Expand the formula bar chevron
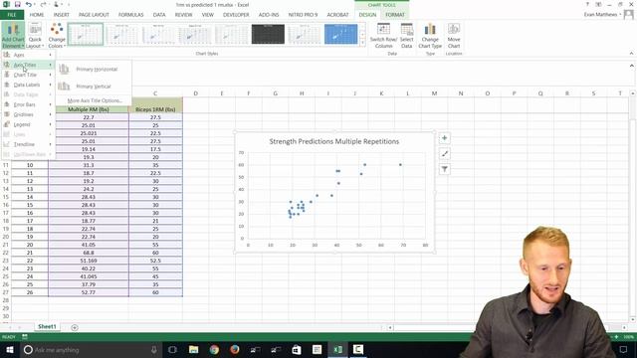Image resolution: width=637 pixels, height=358 pixels. [x=631, y=66]
